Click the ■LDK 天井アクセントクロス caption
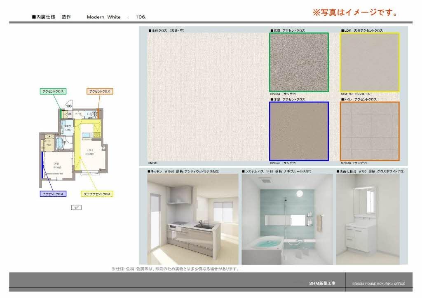This screenshot has height=298, width=422. [x=362, y=30]
